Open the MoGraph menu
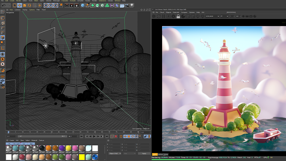This screenshot has height=161, width=286. pos(56,1)
